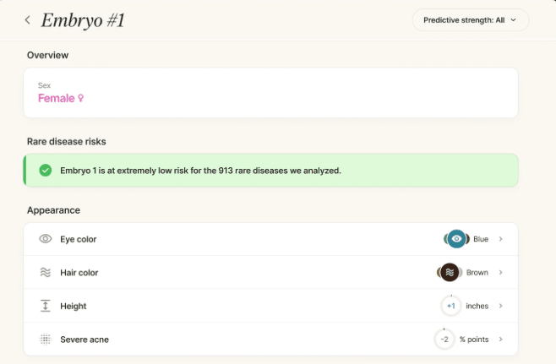Click the +1 inches height gauge
This screenshot has height=364, width=556.
tap(451, 306)
